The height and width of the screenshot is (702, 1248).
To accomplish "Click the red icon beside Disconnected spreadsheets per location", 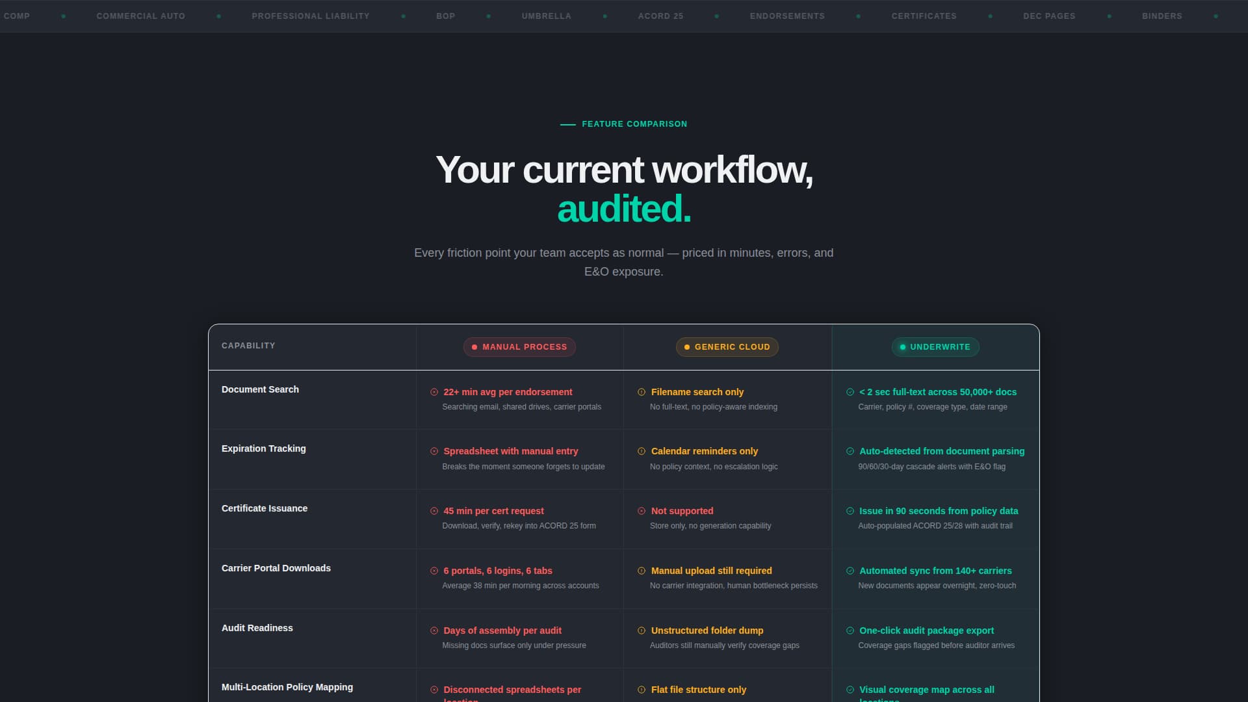I will (434, 690).
